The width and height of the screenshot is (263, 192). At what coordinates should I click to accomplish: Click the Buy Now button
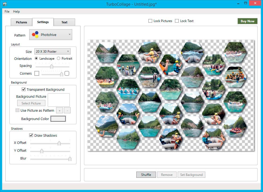pyautogui.click(x=247, y=21)
